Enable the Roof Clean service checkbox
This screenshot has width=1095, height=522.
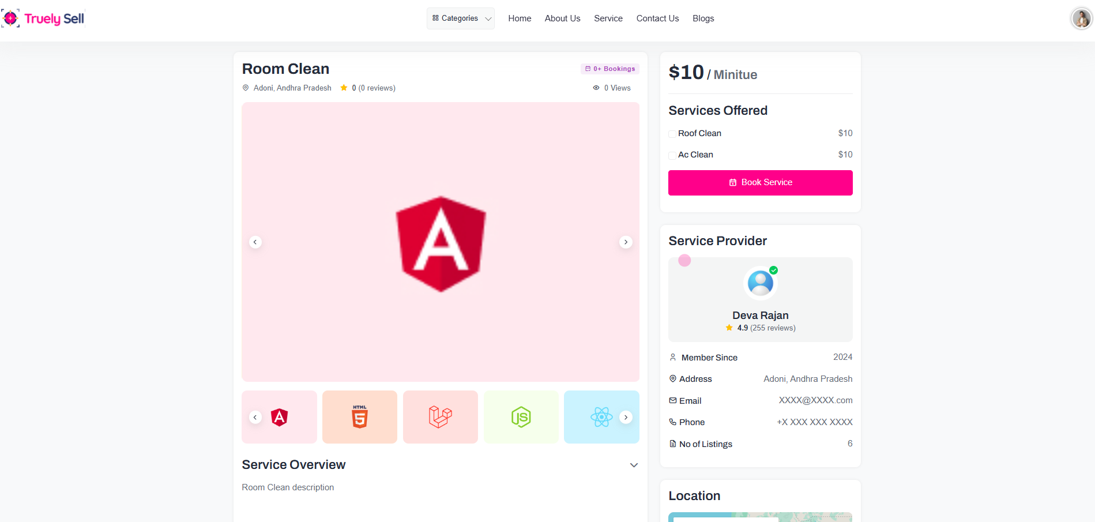(672, 134)
